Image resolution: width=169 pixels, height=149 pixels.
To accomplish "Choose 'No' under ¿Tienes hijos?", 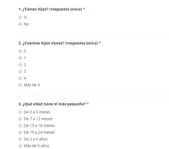I will pyautogui.click(x=20, y=24).
